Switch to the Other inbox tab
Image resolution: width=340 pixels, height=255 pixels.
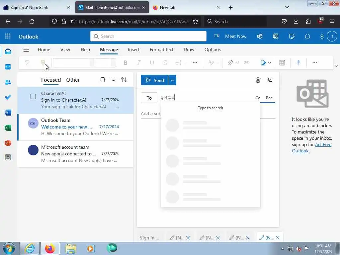click(73, 80)
